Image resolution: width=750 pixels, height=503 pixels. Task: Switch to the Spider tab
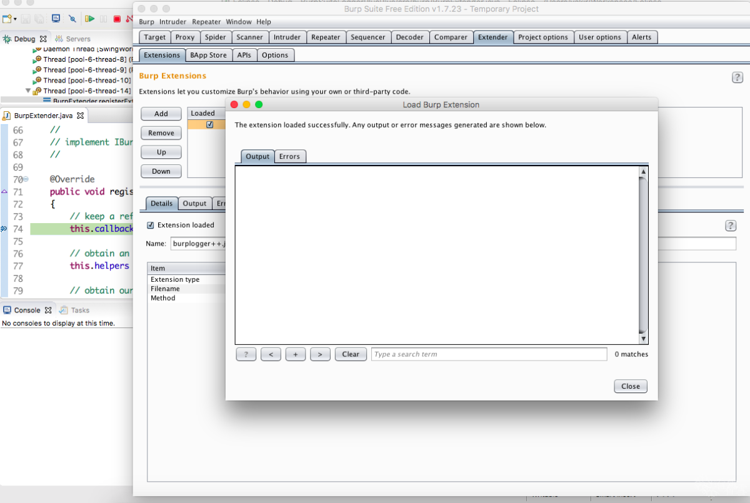216,37
